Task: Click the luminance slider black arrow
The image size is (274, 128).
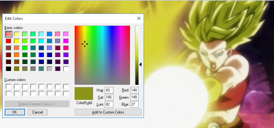Action: 140,65
